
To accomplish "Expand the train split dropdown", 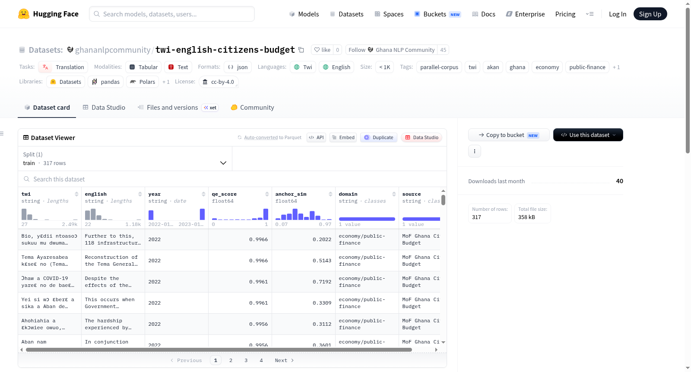I will 125,159.
